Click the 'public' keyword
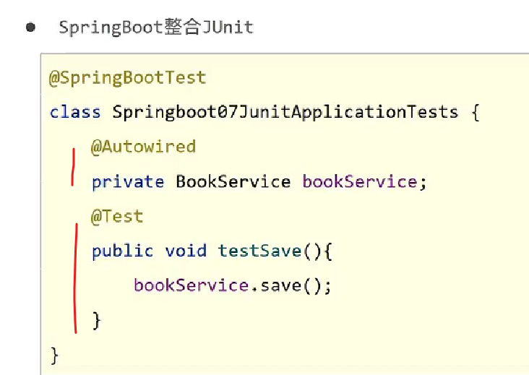The width and height of the screenshot is (529, 375). click(x=122, y=251)
